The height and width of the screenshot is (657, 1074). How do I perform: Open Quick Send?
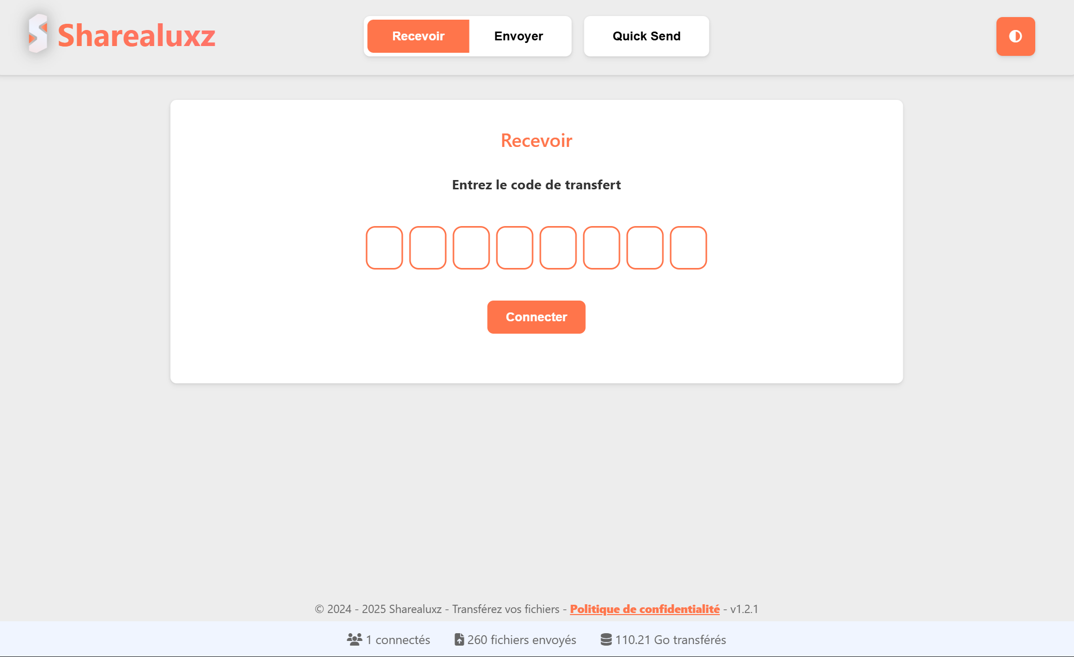click(646, 36)
